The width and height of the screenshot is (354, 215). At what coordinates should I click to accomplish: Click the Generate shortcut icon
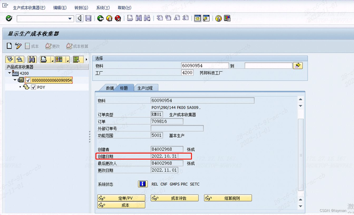point(206,18)
